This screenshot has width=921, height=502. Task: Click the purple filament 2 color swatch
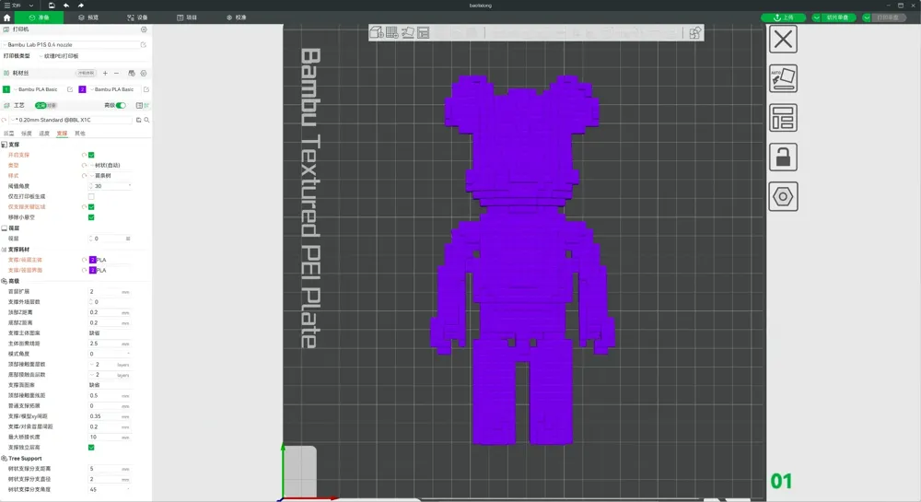(82, 89)
